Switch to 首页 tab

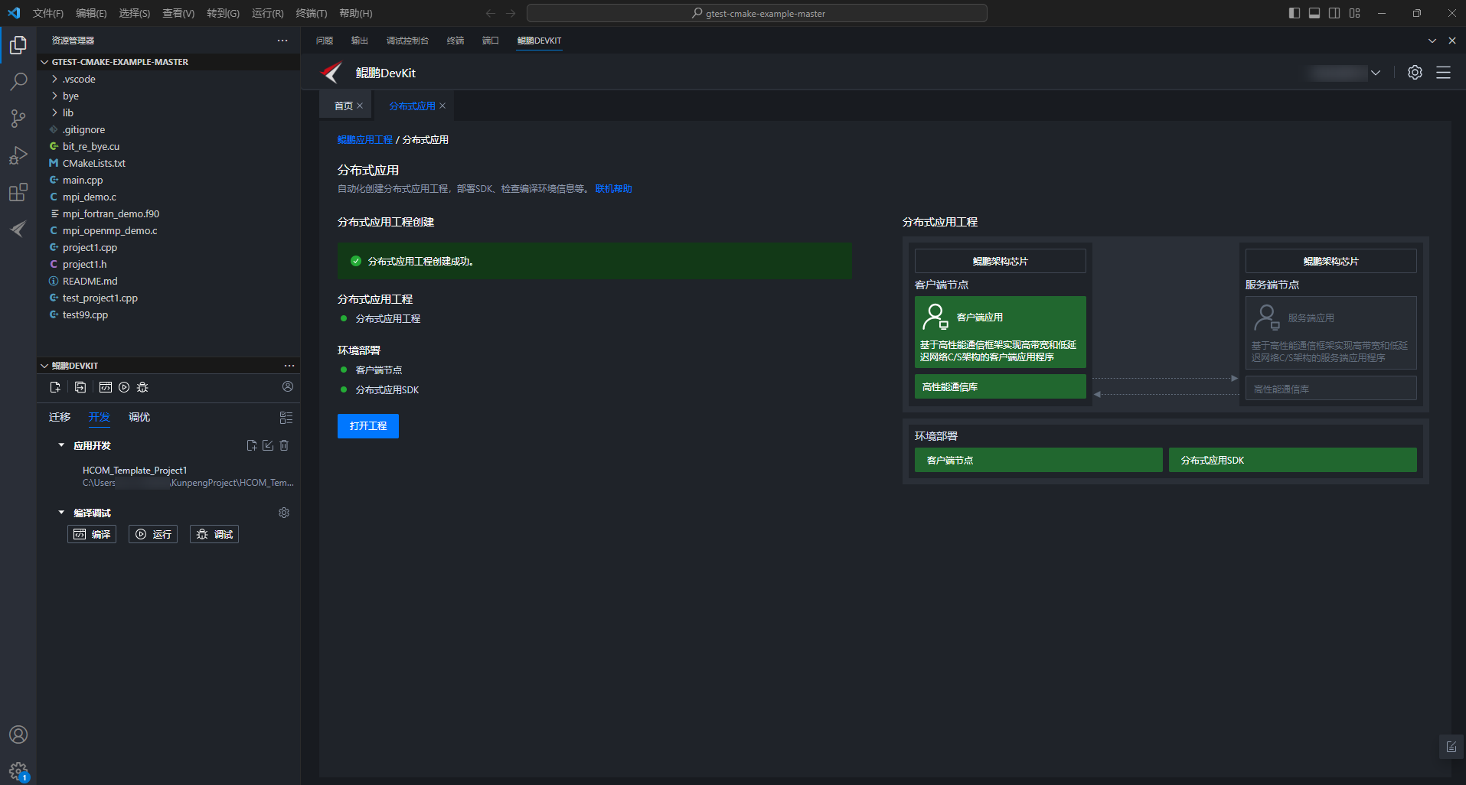point(344,106)
